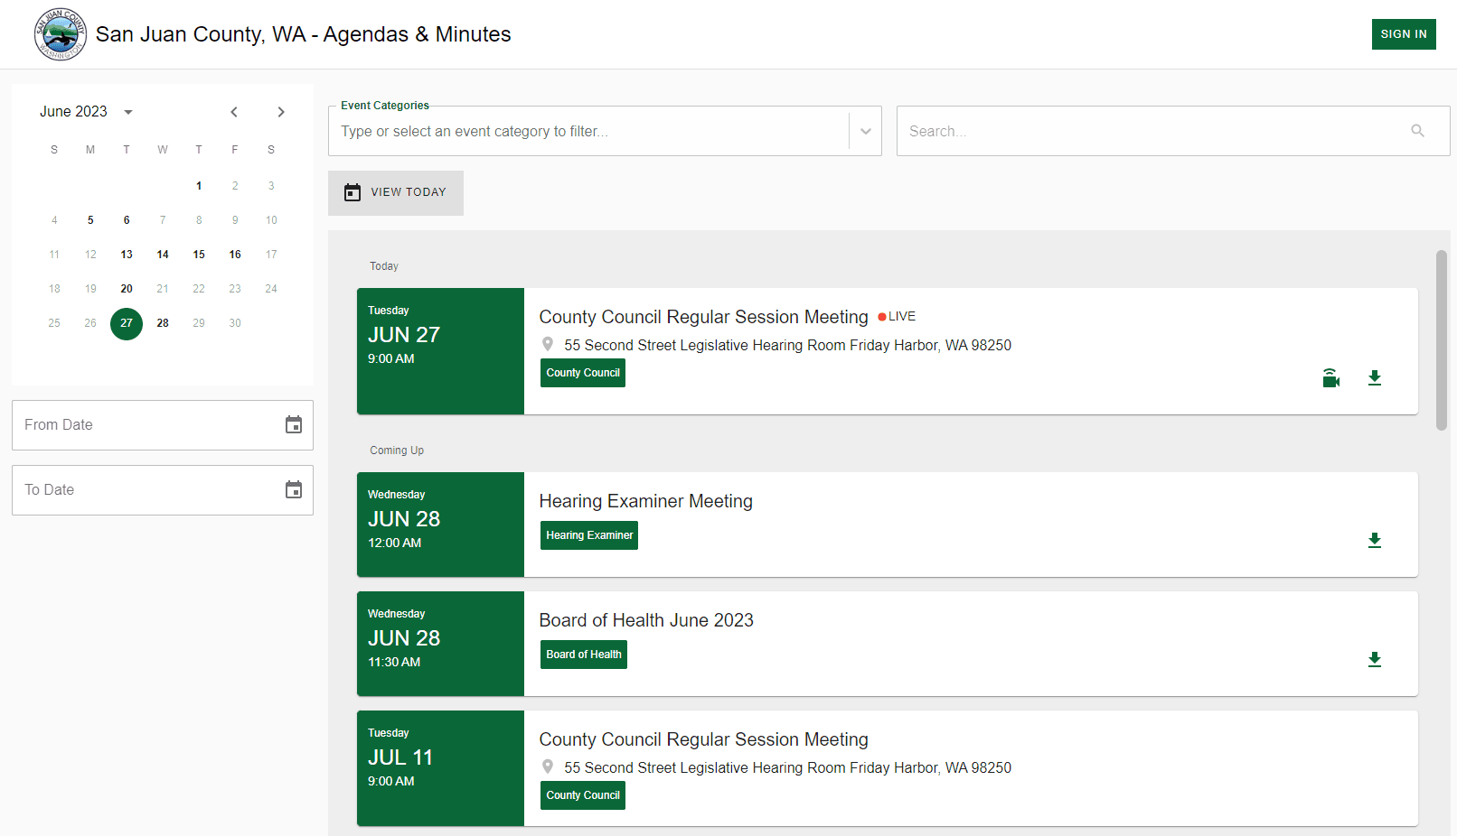This screenshot has height=836, width=1457.
Task: Click the location pin for the July 11 meeting
Action: 549,766
